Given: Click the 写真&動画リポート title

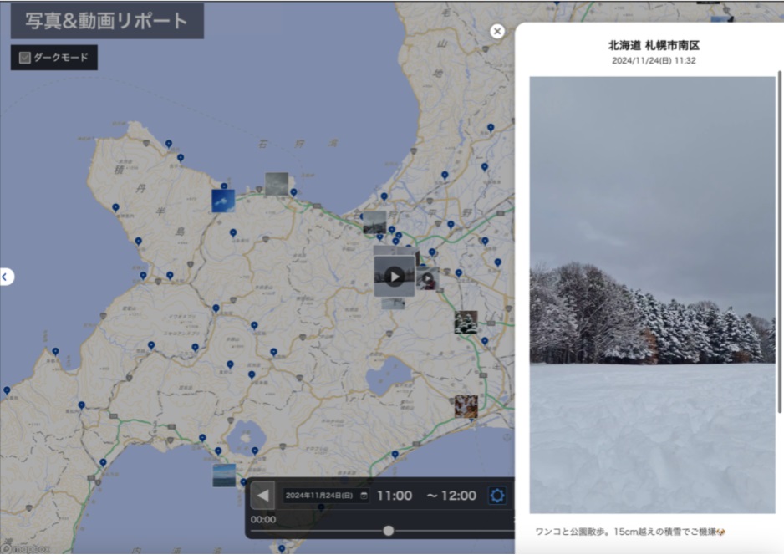Looking at the screenshot, I should 106,21.
